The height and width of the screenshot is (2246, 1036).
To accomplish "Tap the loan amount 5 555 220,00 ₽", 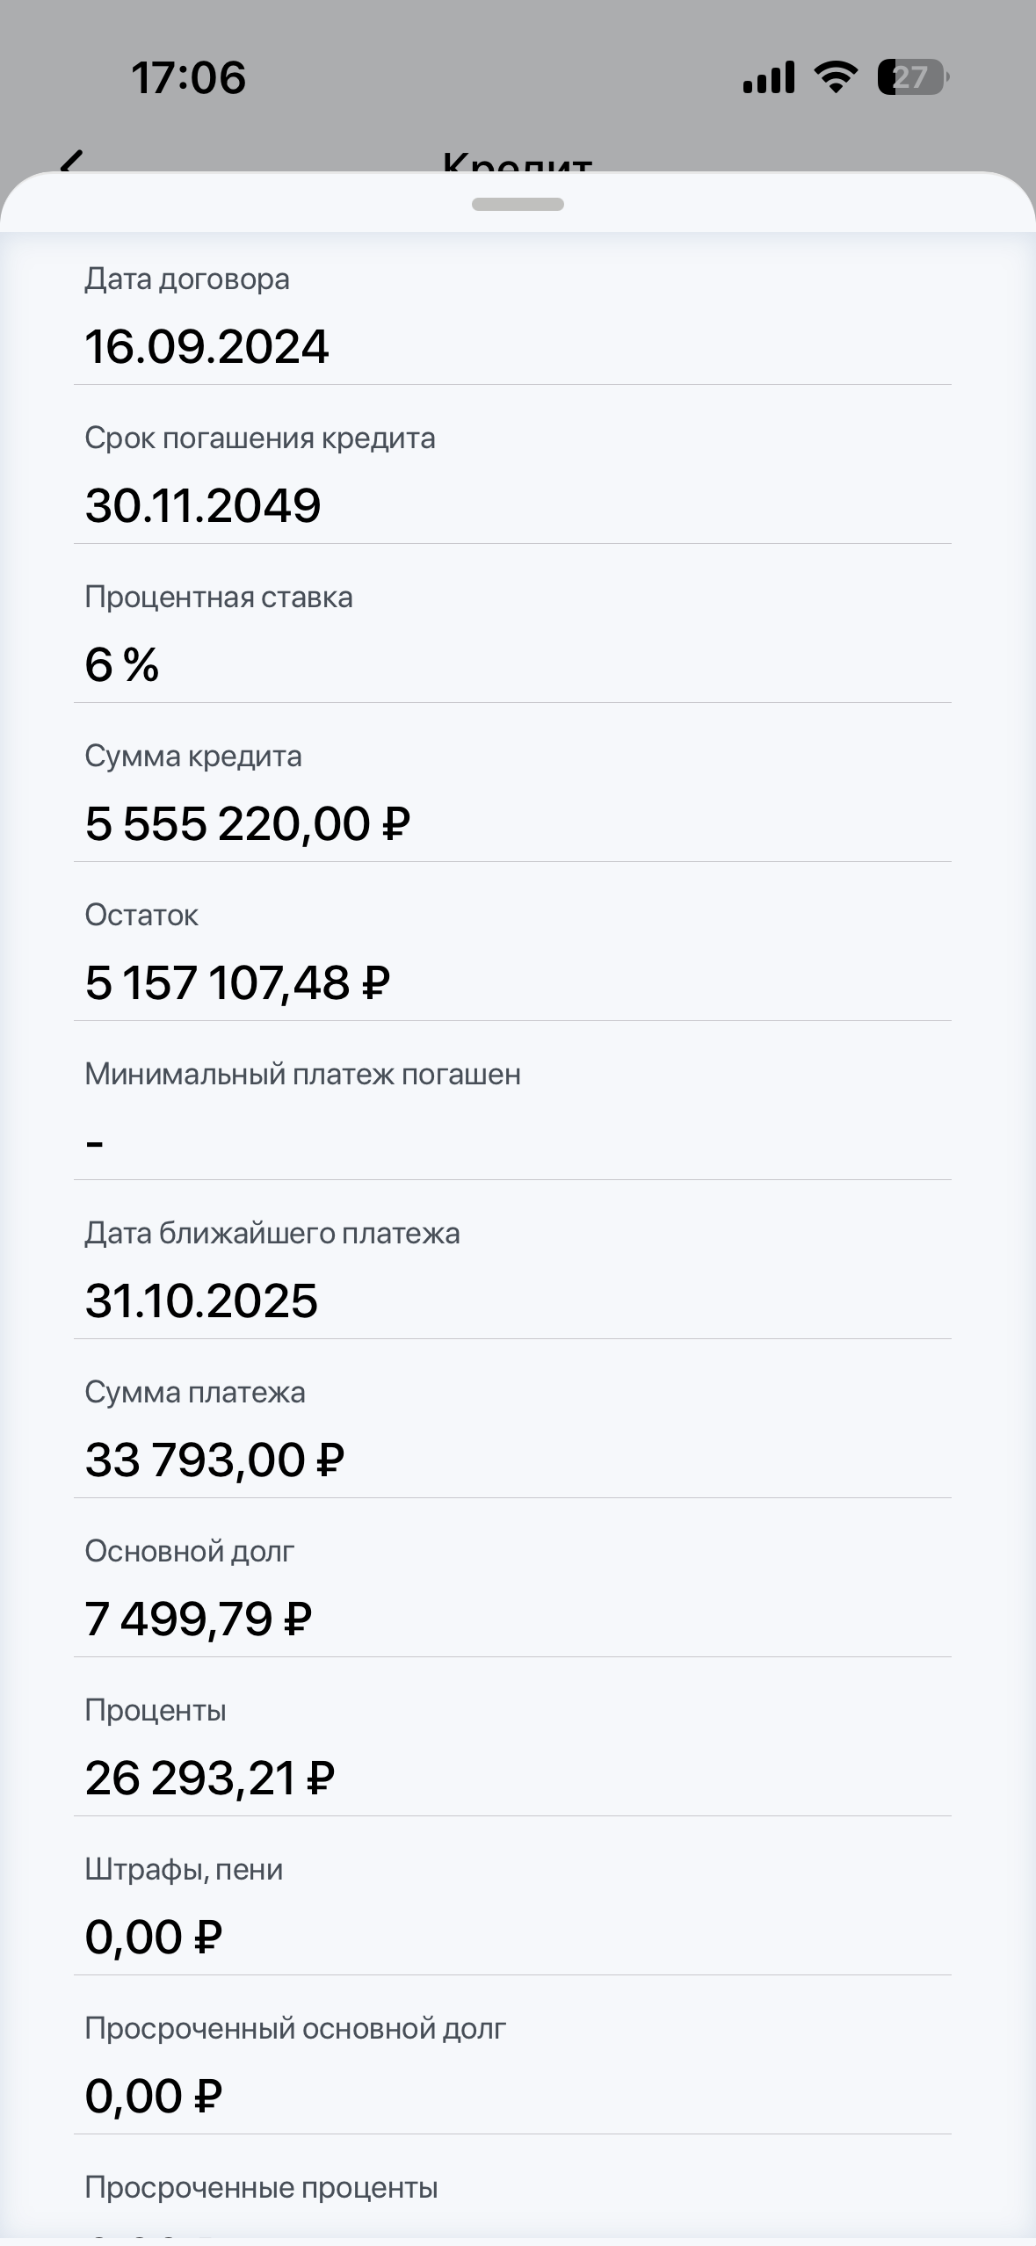I will click(x=248, y=824).
